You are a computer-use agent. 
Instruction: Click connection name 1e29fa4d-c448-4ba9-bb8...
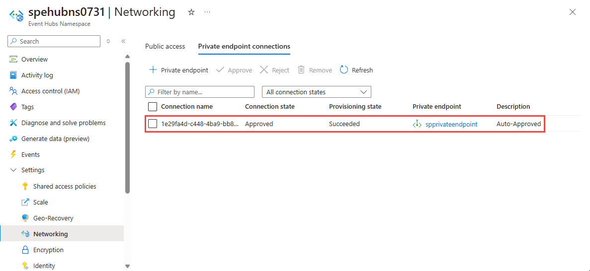pyautogui.click(x=200, y=124)
